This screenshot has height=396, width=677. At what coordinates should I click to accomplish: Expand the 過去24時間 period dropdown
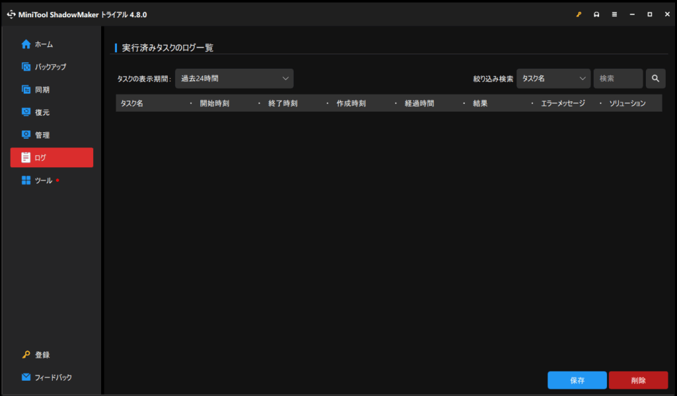pyautogui.click(x=234, y=79)
